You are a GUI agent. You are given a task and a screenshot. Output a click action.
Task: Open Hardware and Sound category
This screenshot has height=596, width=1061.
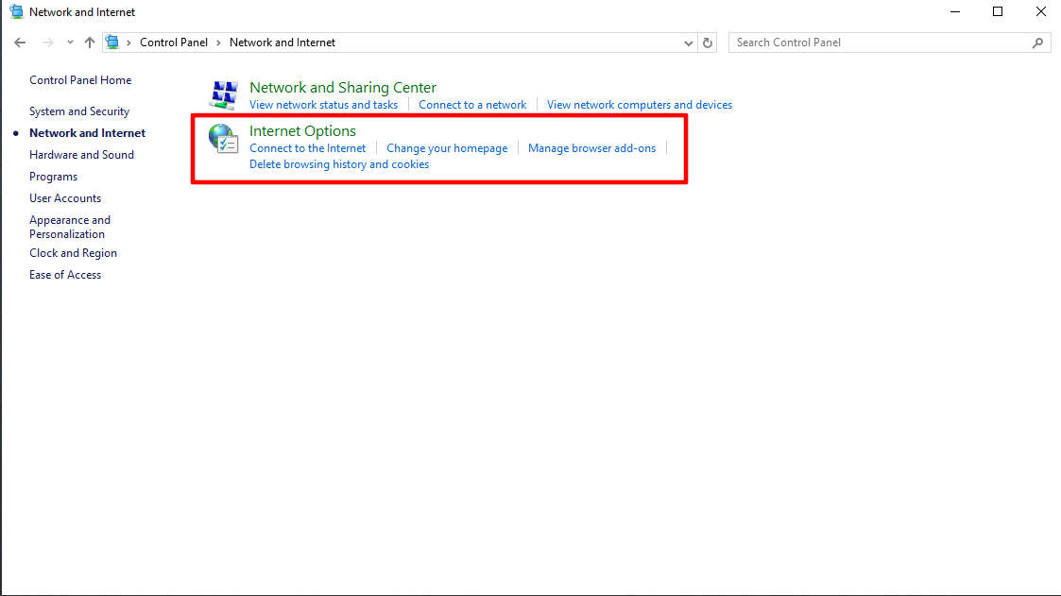[81, 155]
